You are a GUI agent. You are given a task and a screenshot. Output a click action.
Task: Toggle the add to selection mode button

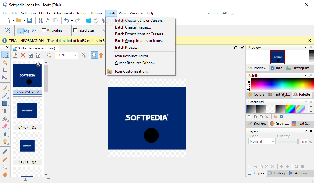tap(27, 31)
